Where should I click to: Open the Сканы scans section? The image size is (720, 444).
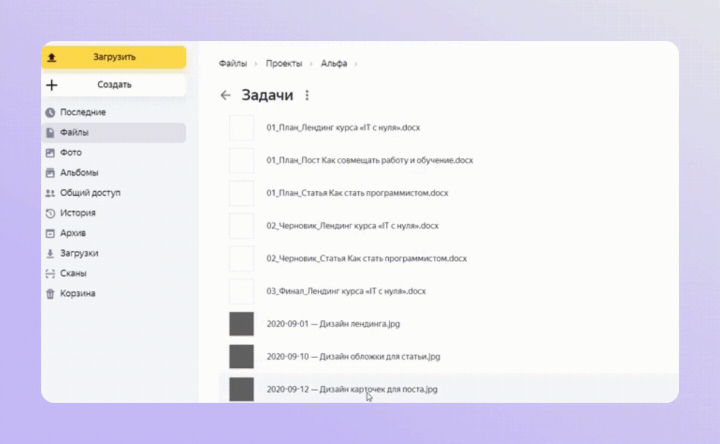click(x=51, y=273)
